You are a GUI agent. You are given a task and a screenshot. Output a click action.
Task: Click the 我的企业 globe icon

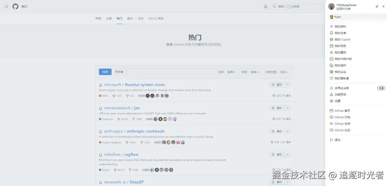(331, 72)
